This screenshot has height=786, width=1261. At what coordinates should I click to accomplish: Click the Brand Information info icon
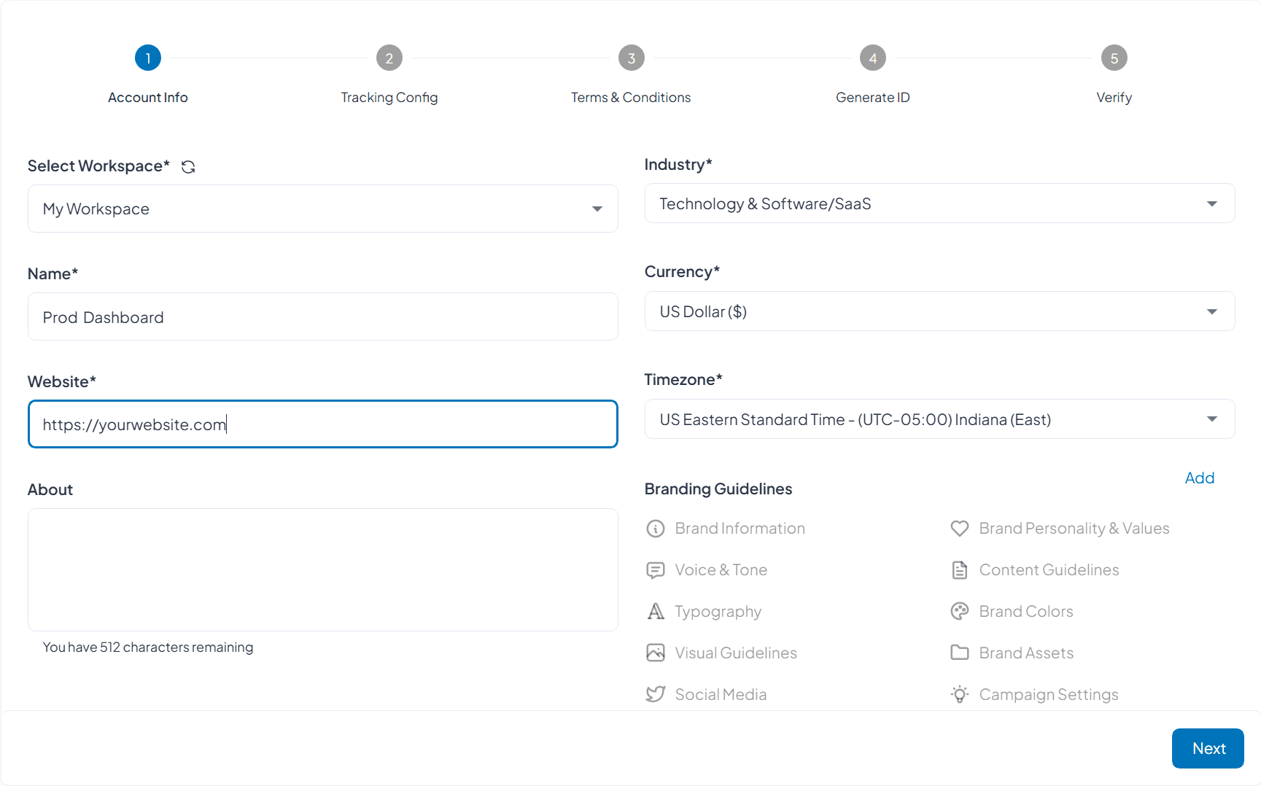tap(655, 529)
